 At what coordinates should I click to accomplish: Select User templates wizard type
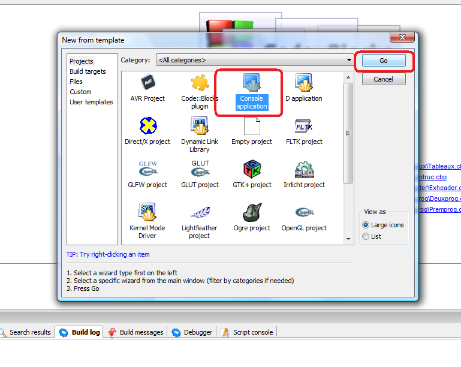[x=91, y=102]
